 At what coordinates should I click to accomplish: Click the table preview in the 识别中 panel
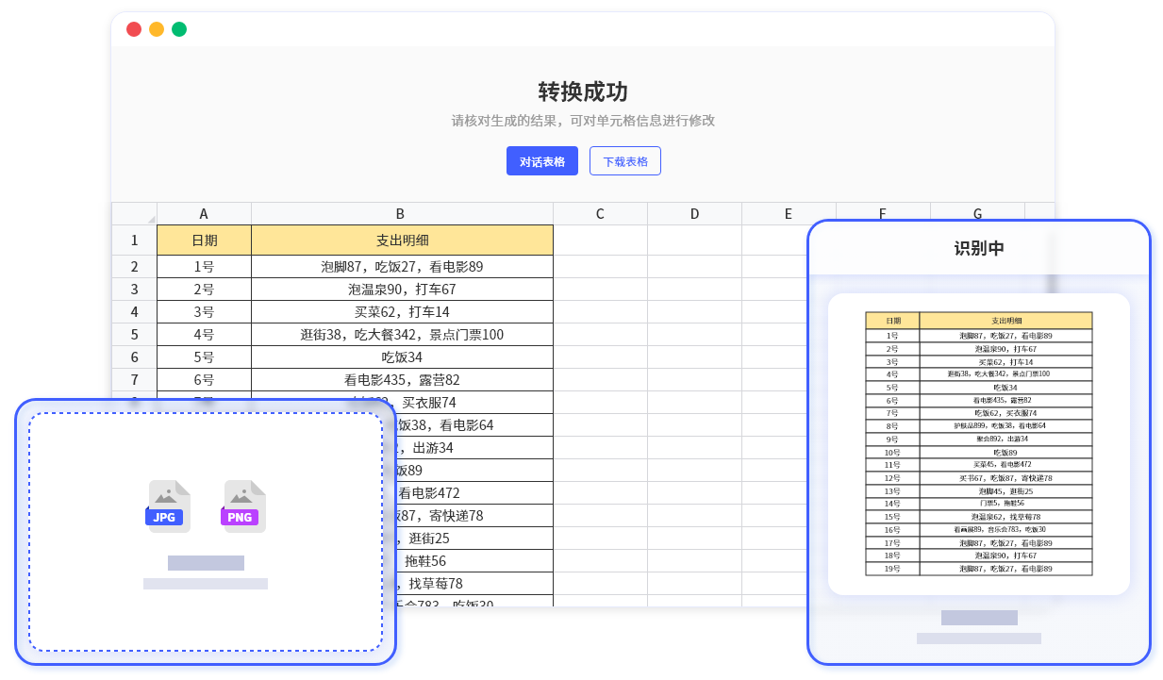[x=978, y=441]
